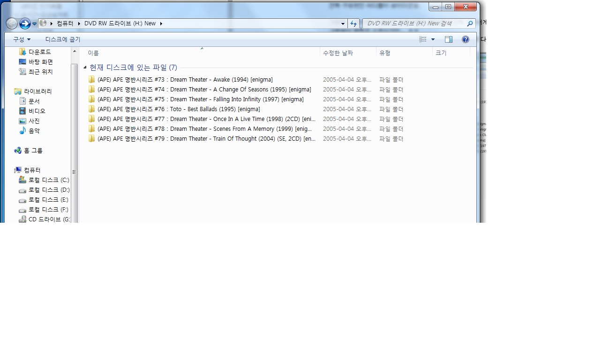Open view options dropdown arrow

pyautogui.click(x=433, y=39)
